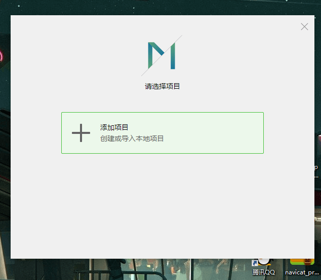Click the shortcut arrow overlay on the QQ icon
Viewport: 321px width, 280px height.
[256, 263]
